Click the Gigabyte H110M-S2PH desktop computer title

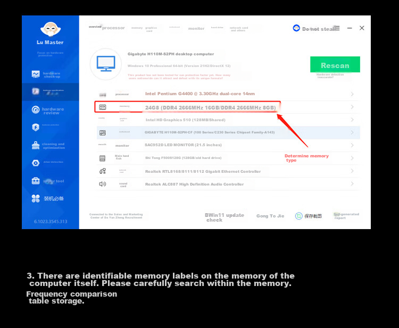coord(171,54)
